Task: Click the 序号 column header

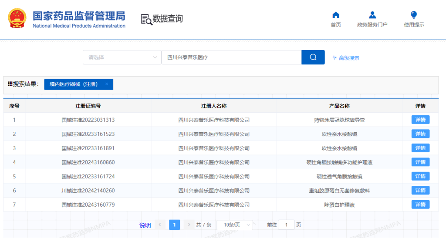Action: pyautogui.click(x=14, y=106)
